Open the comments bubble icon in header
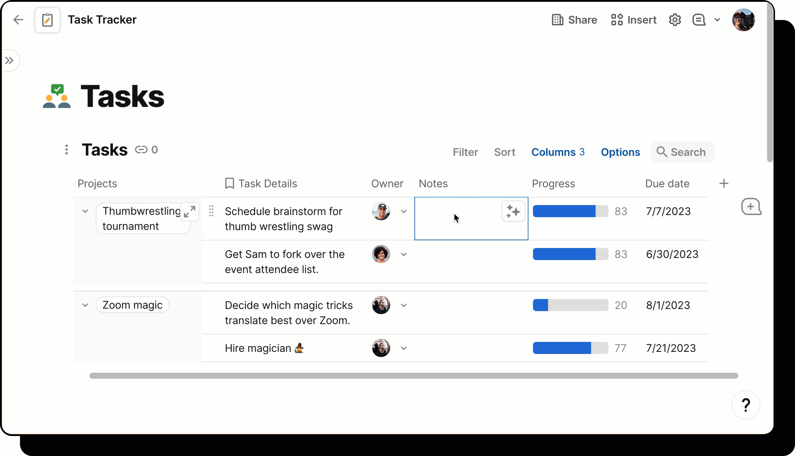Viewport: 795px width, 456px height. 698,20
